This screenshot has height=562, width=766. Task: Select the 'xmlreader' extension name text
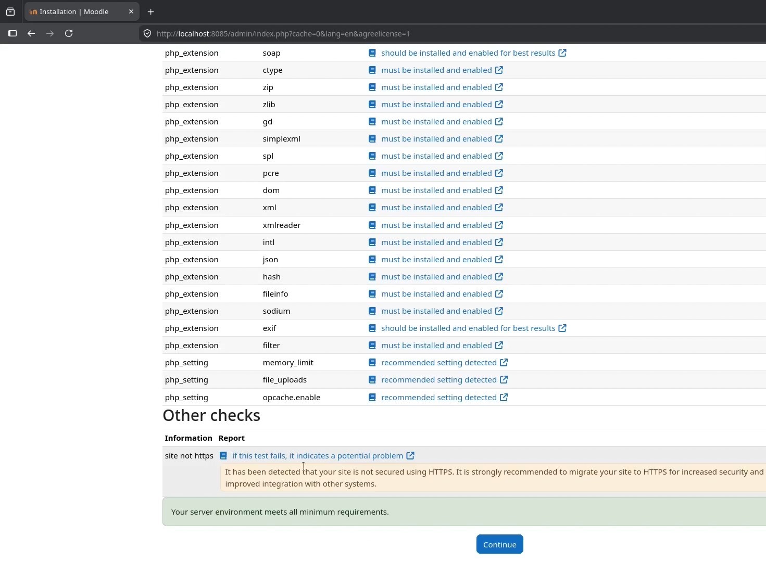pos(282,225)
